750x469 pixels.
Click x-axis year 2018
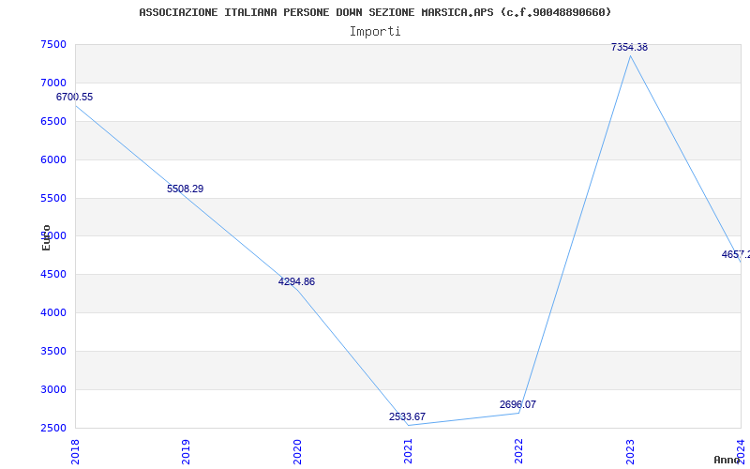[75, 452]
